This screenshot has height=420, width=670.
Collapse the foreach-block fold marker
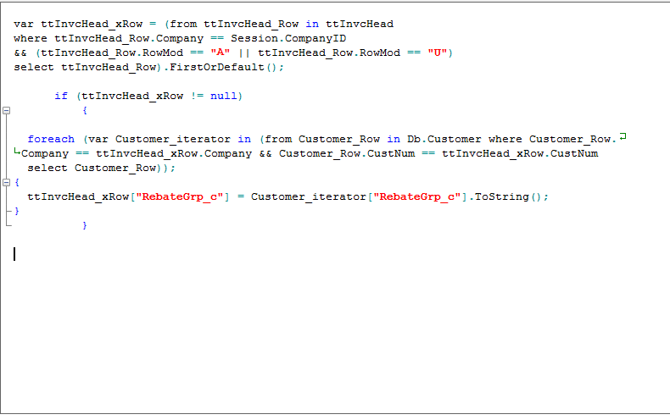pyautogui.click(x=7, y=183)
